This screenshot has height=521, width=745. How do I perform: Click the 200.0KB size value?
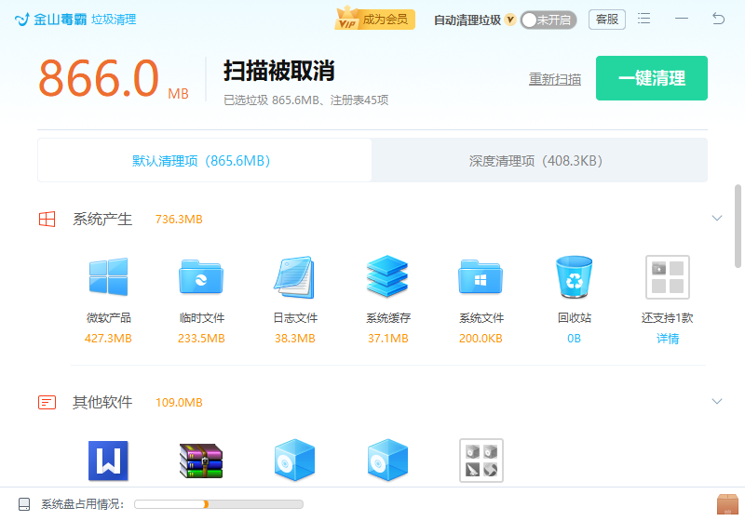pos(481,339)
